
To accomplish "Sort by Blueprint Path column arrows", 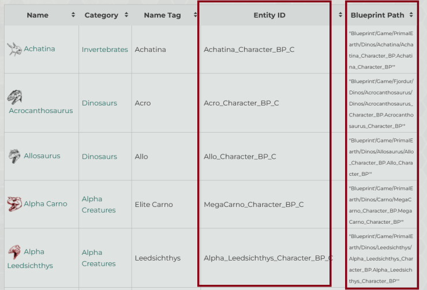I will (411, 15).
